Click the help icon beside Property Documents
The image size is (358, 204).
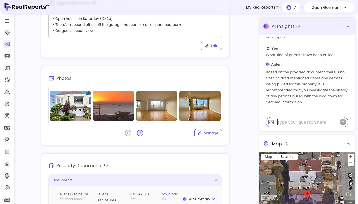(x=106, y=165)
